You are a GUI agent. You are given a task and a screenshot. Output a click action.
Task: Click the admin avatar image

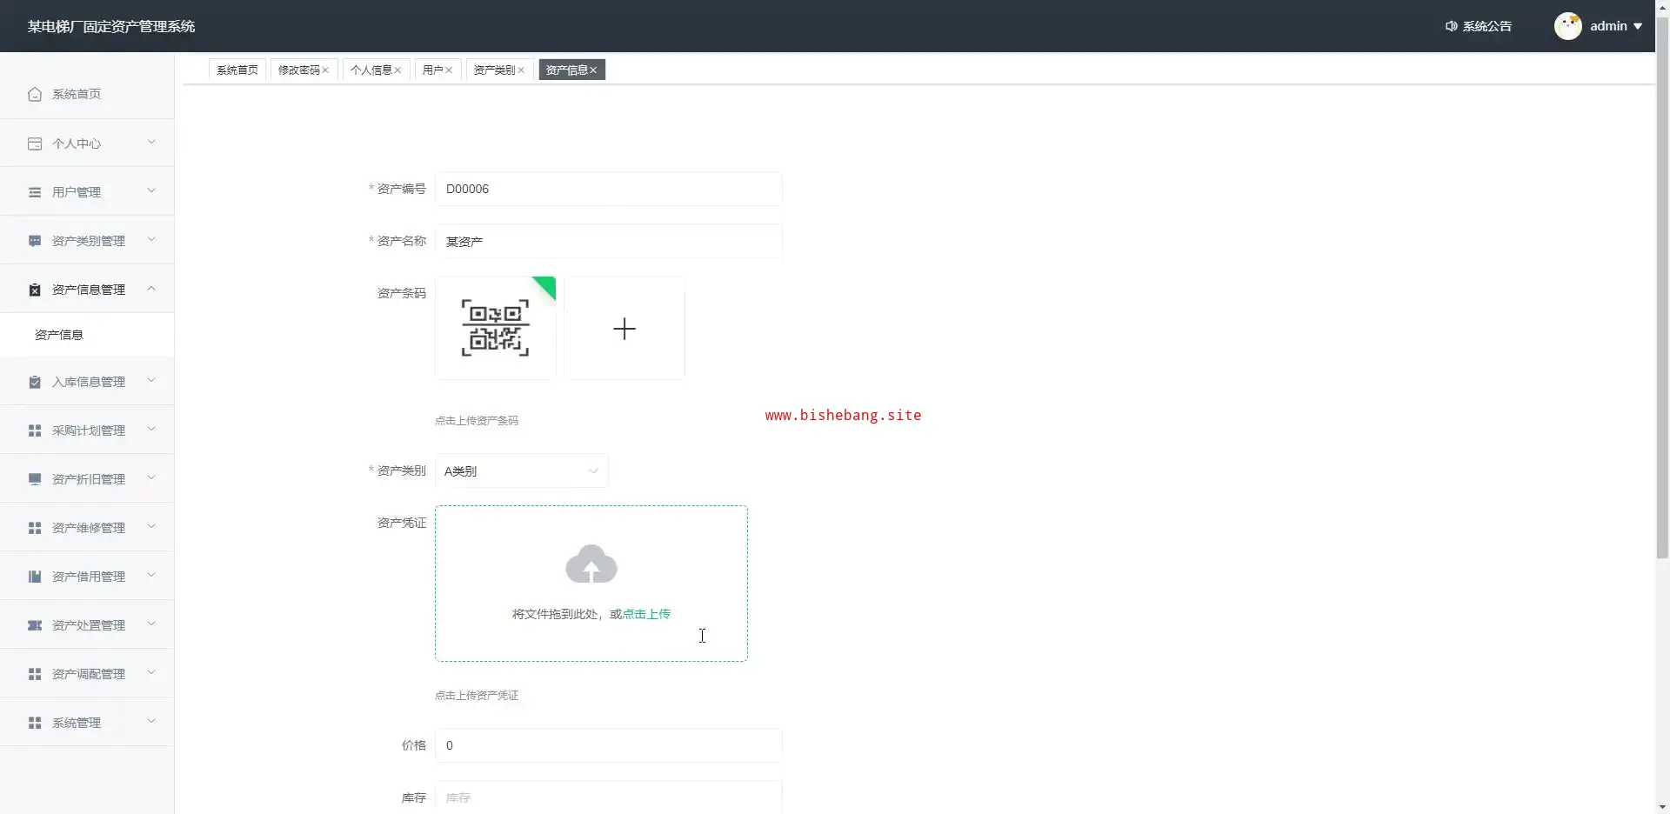click(x=1568, y=26)
